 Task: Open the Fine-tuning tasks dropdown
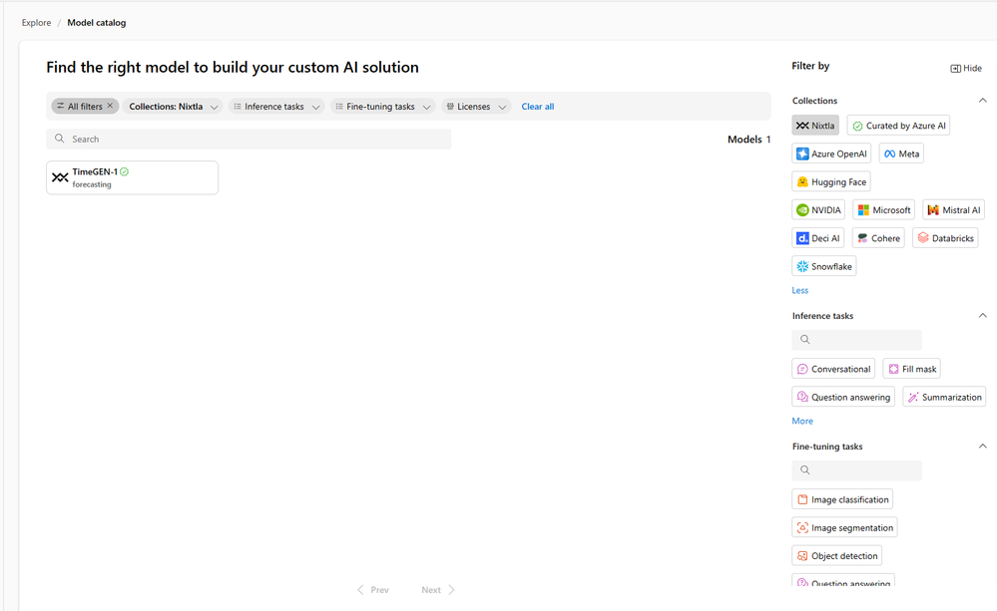click(383, 107)
